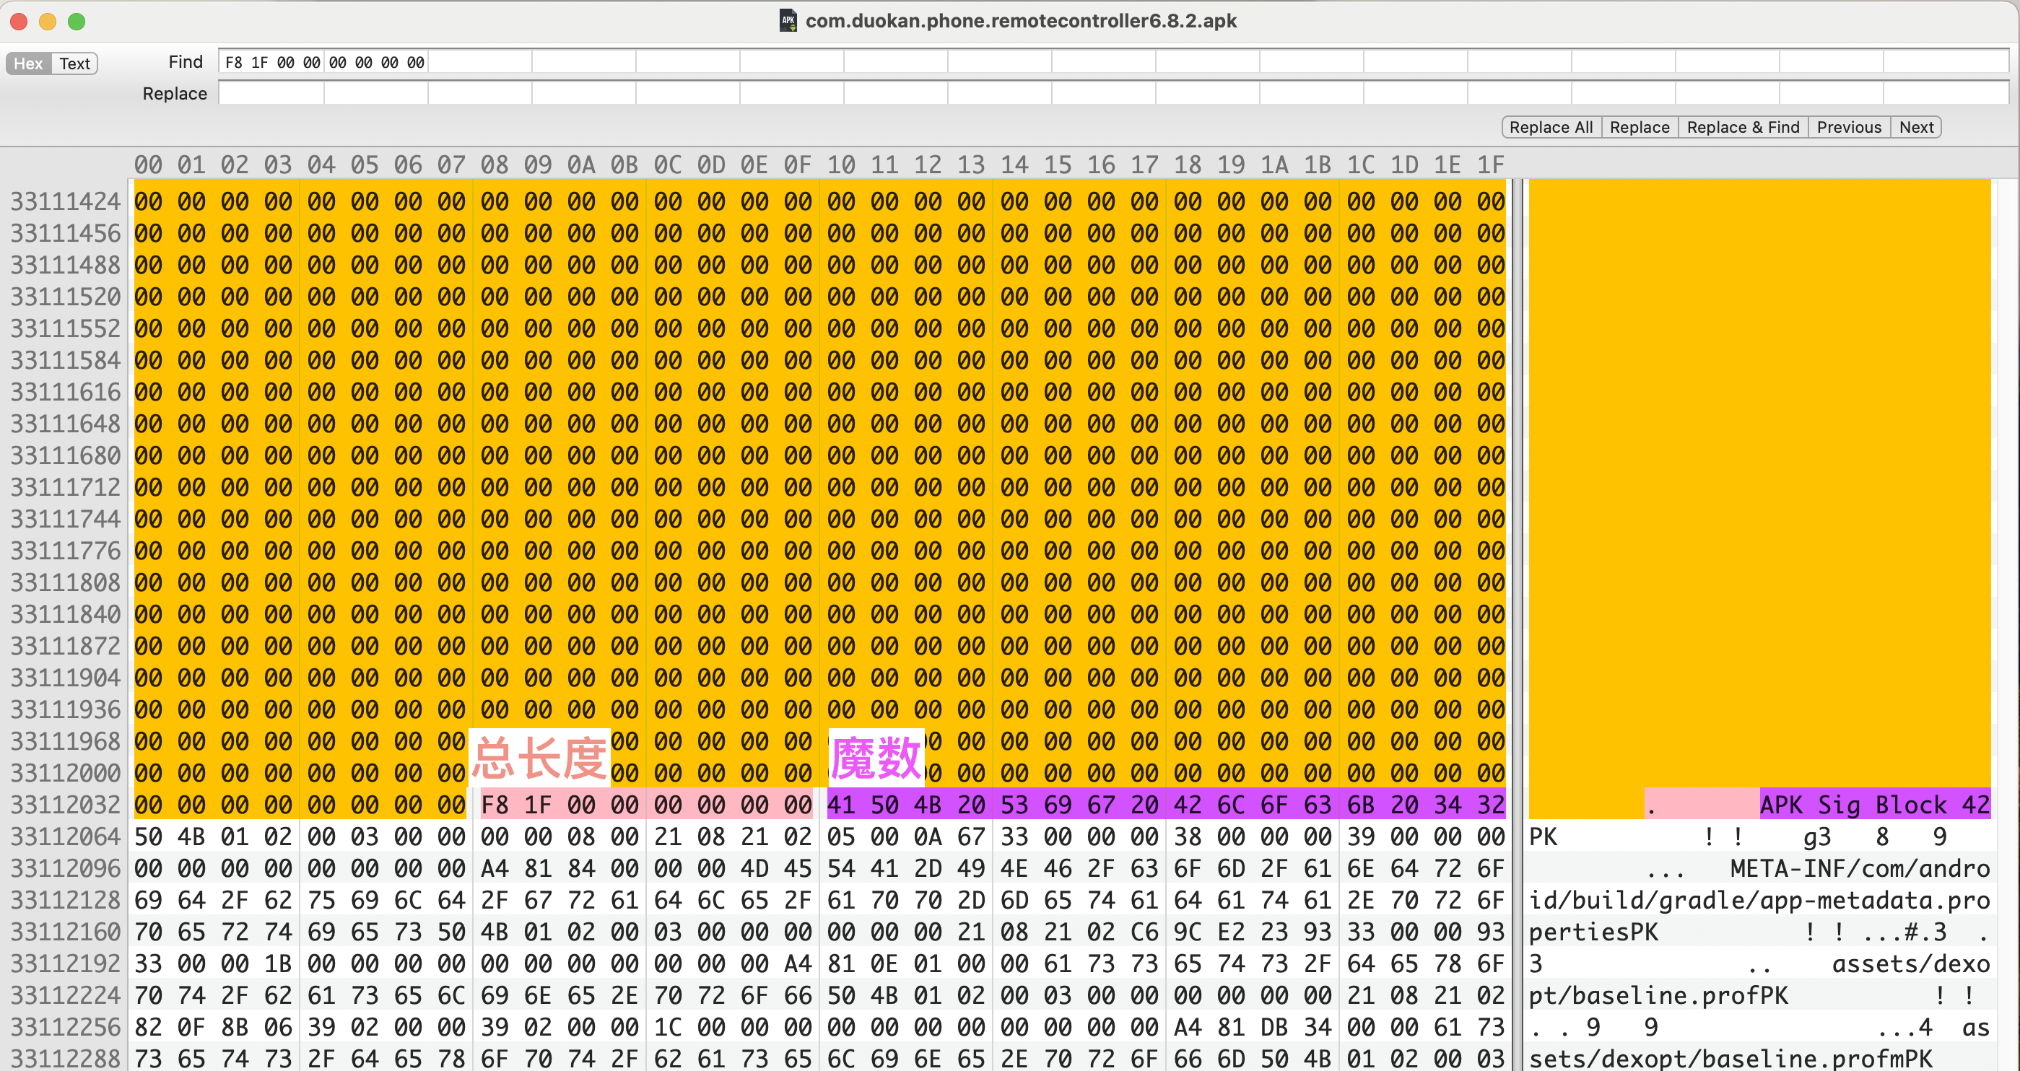The height and width of the screenshot is (1071, 2020).
Task: Switch to Text search mode
Action: 74,64
